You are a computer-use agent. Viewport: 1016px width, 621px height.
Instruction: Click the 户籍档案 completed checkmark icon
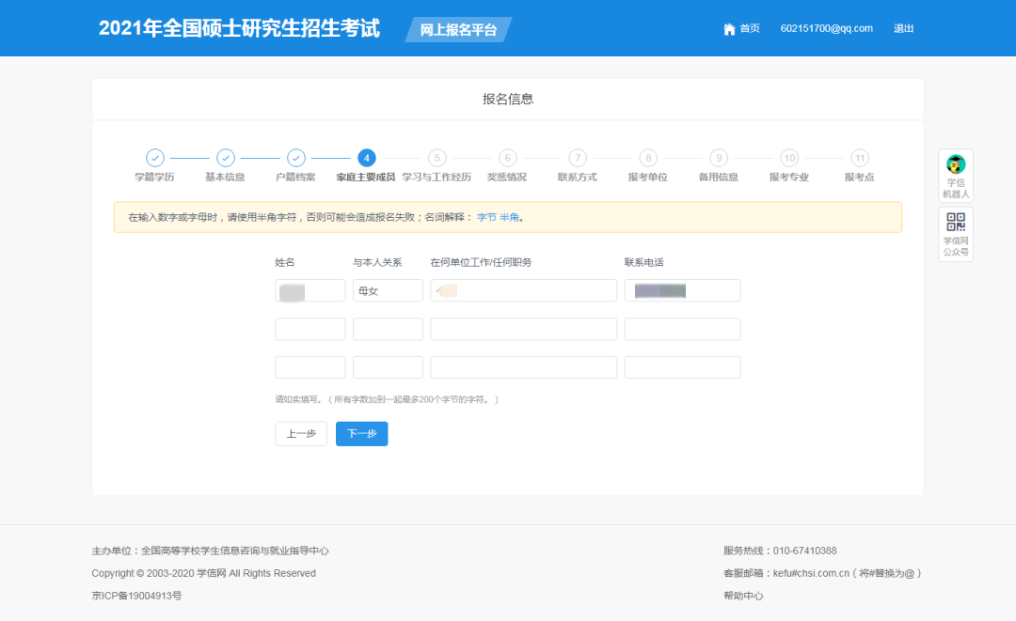296,158
